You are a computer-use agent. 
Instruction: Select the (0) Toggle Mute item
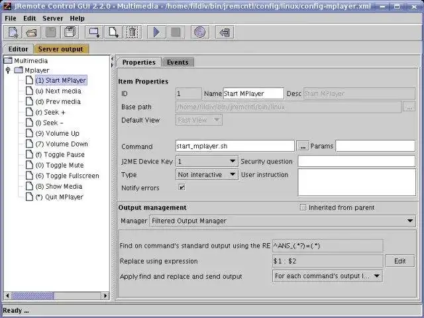[60, 165]
